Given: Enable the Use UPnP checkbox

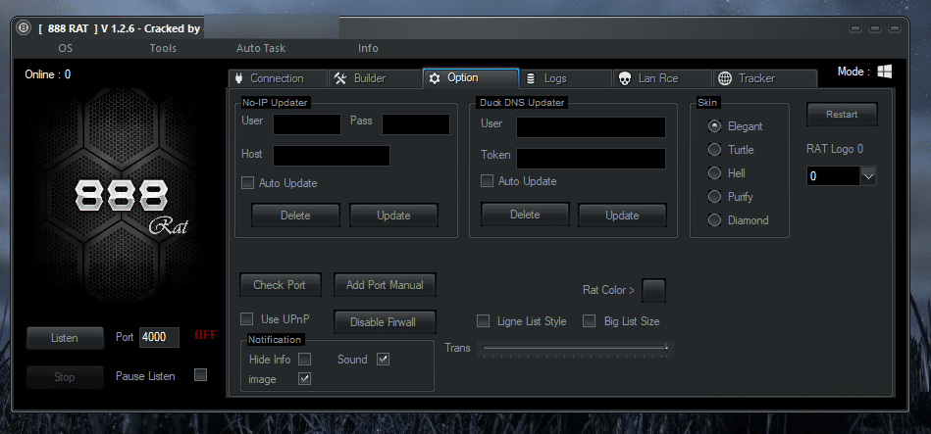Looking at the screenshot, I should [247, 318].
